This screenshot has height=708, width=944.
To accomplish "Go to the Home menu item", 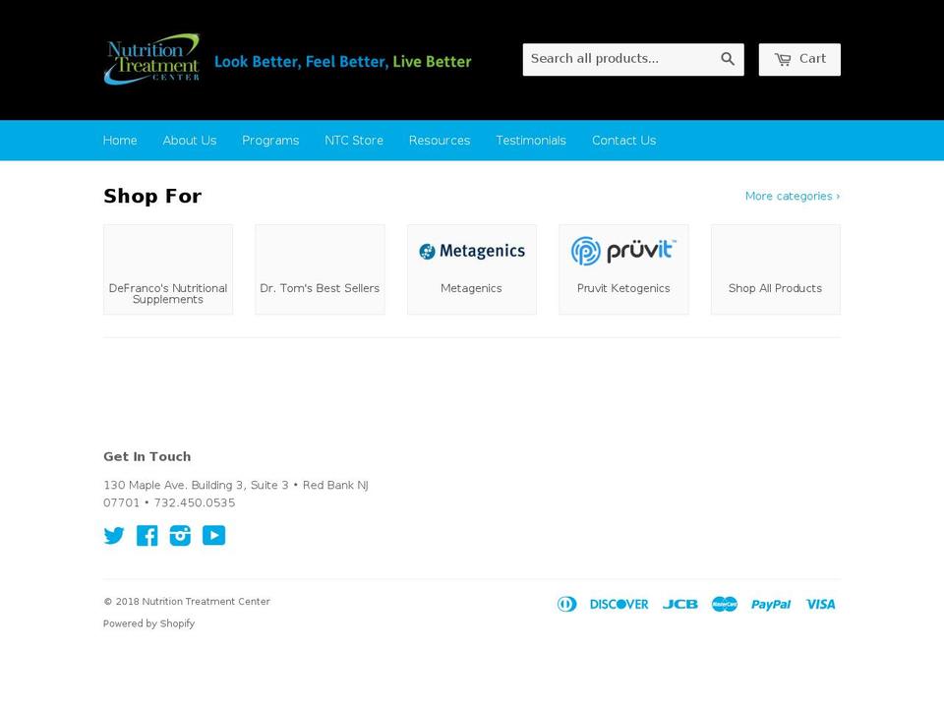I will coord(120,141).
